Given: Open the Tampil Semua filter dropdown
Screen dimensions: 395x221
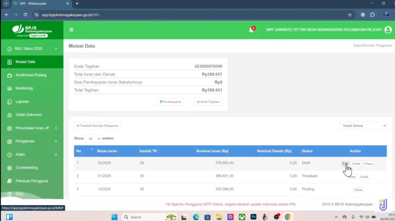Looking at the screenshot, I should coord(363,126).
